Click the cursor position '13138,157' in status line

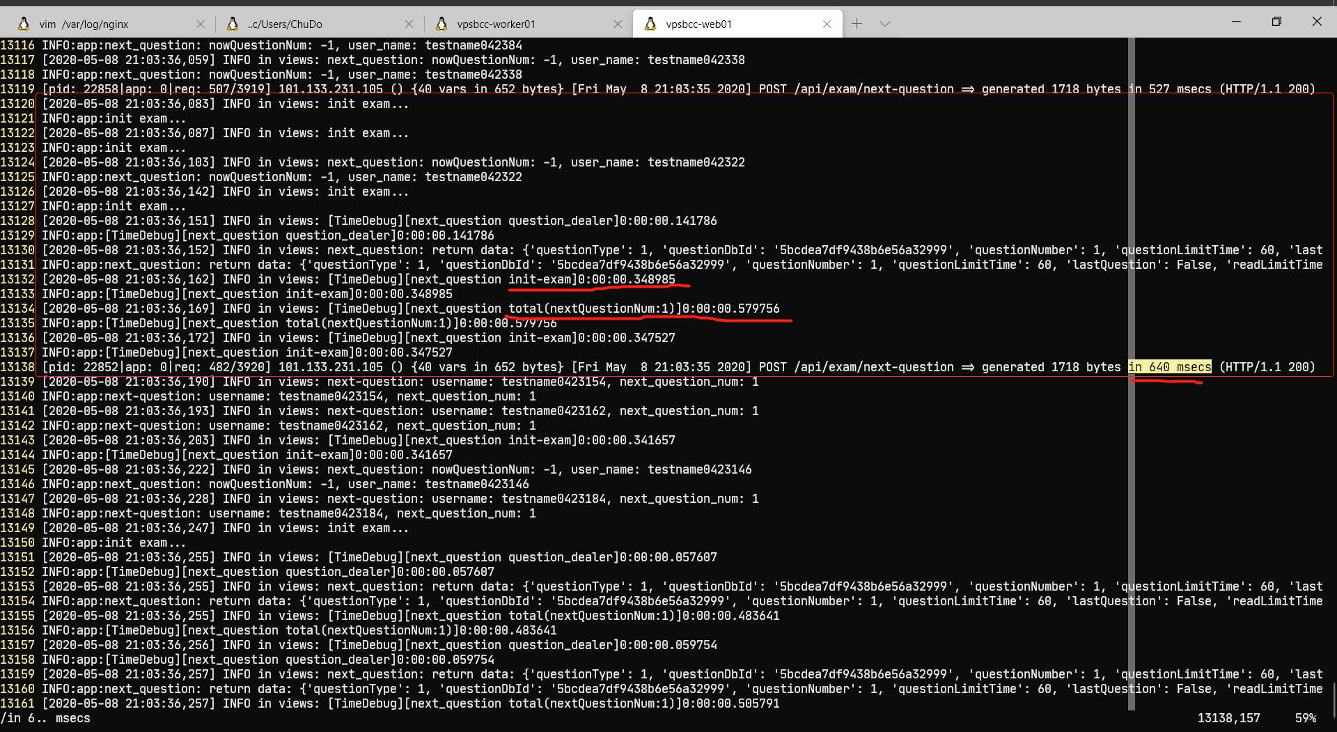(x=1229, y=718)
